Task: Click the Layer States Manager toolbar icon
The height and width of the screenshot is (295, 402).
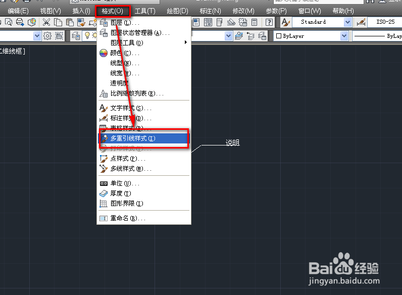Action: coord(262,36)
